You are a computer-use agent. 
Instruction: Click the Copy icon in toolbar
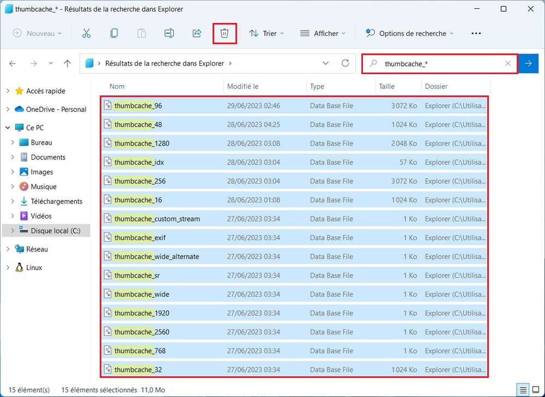tap(114, 33)
